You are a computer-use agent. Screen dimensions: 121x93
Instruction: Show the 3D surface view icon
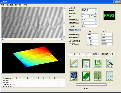86,76
